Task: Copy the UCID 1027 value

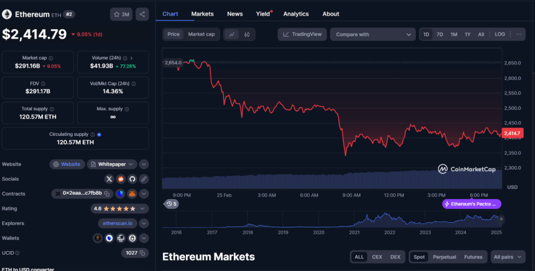Action: (142, 253)
